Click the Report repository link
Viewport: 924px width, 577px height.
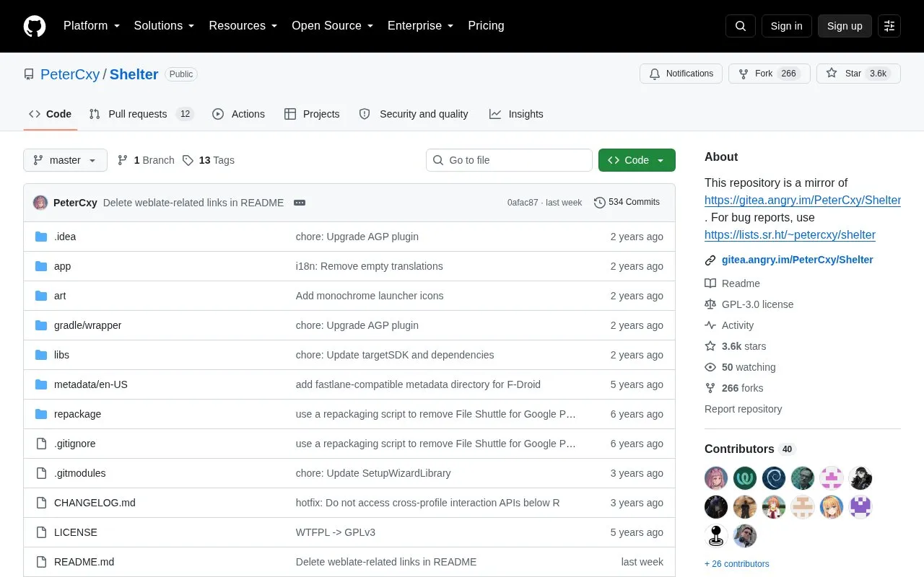click(743, 409)
